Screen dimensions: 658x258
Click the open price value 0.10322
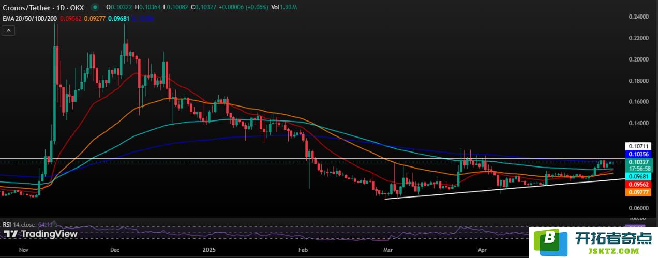pyautogui.click(x=121, y=7)
